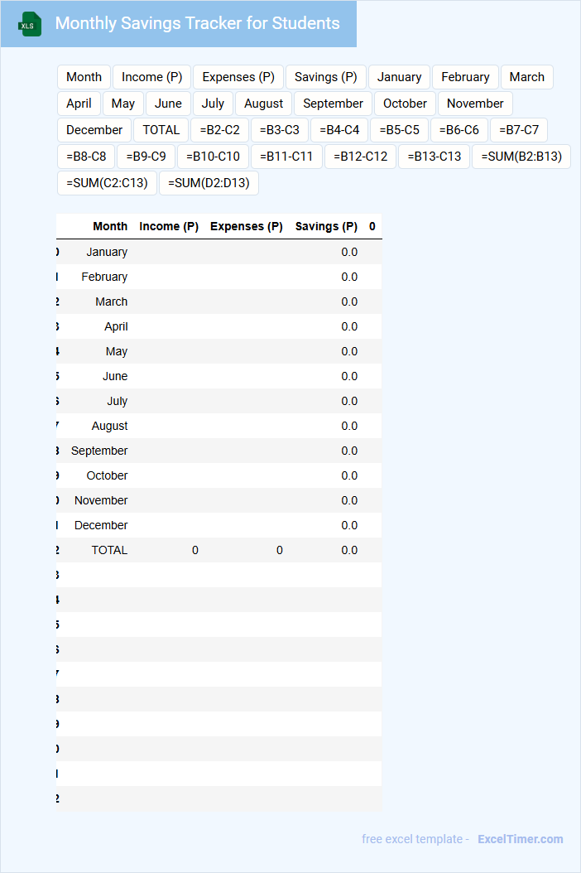This screenshot has width=581, height=873.
Task: Click the TOTAL row label in table
Action: click(109, 550)
